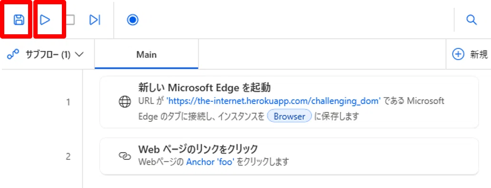Click the plus icon next to 新規
491x188 pixels.
click(458, 54)
